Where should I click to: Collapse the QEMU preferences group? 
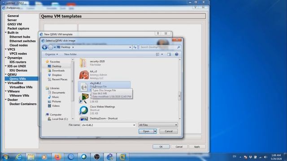point(6,75)
